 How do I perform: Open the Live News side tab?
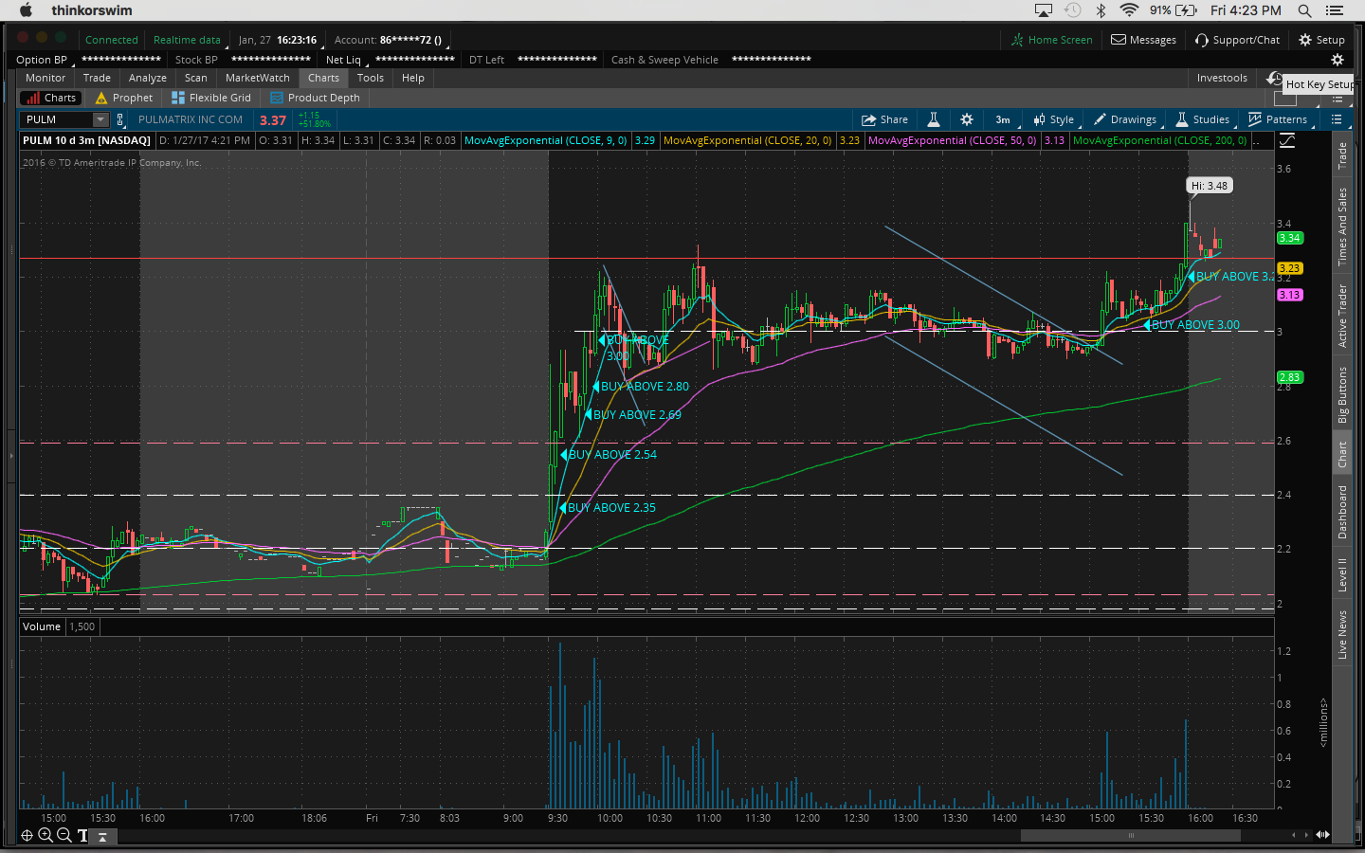[1342, 635]
